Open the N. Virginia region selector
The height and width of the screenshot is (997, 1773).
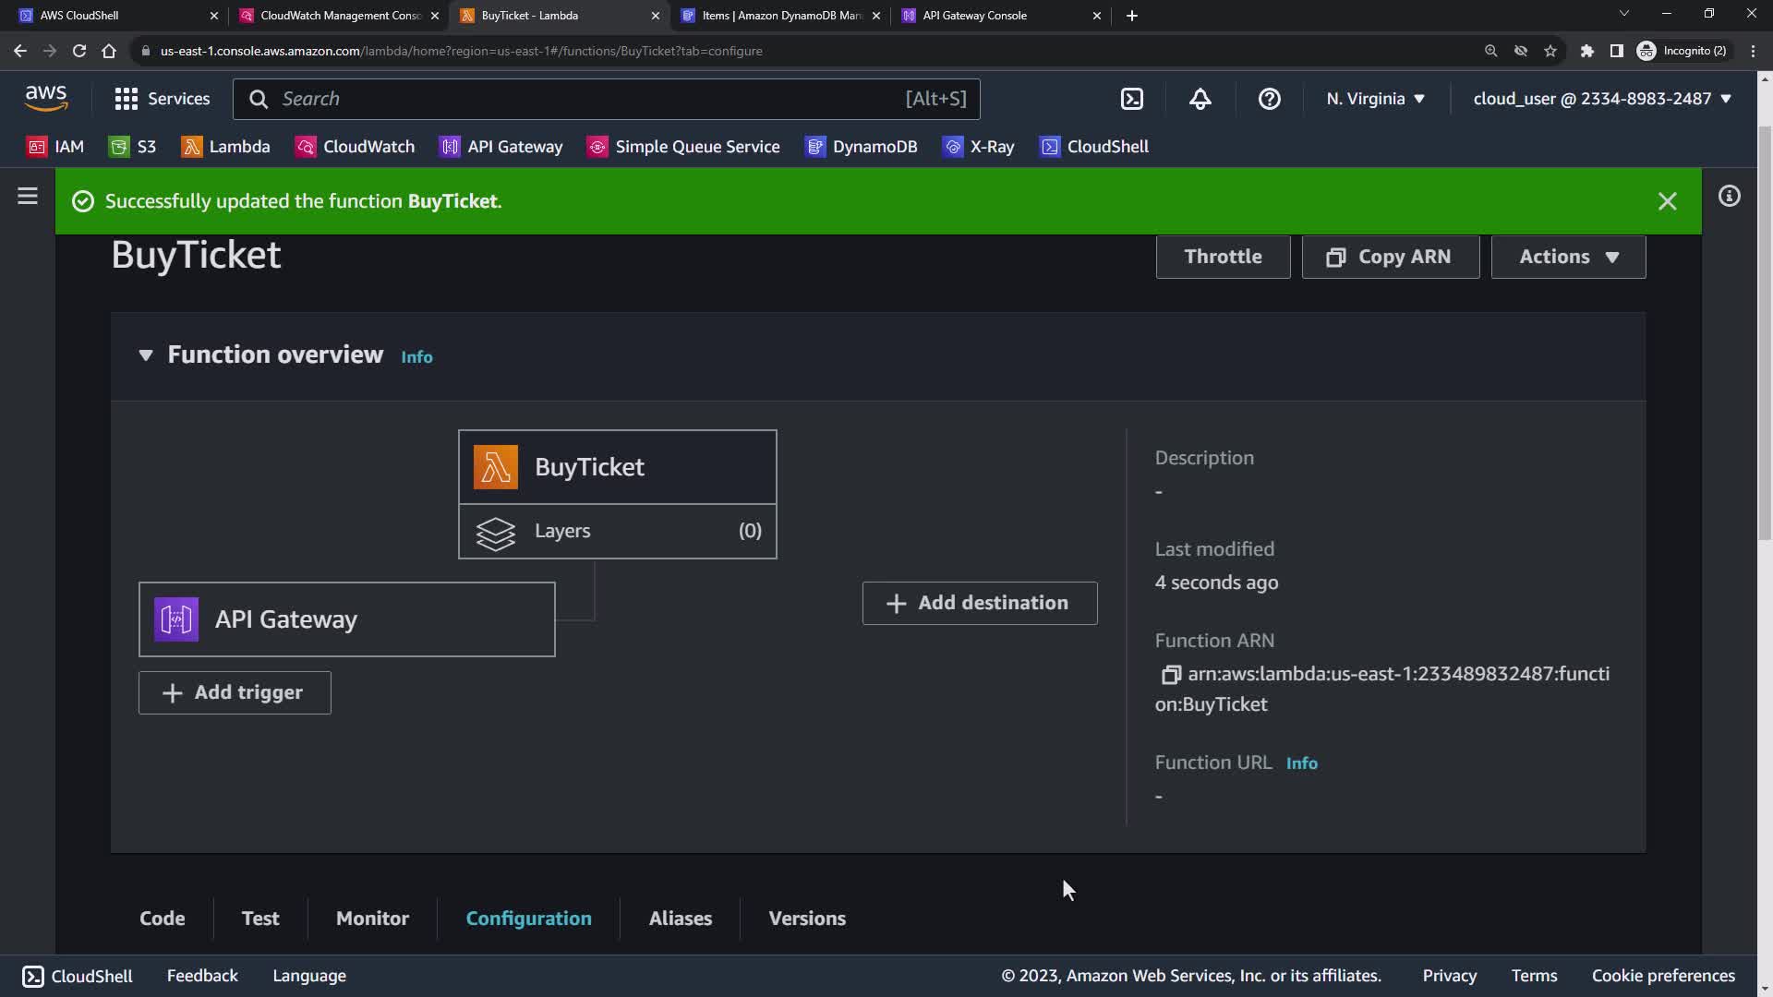tap(1375, 99)
